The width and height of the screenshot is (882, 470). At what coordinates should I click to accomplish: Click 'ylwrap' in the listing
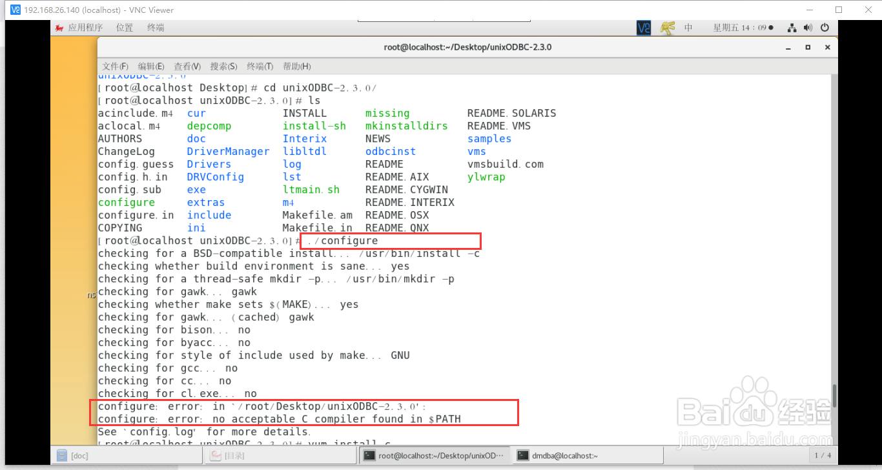click(486, 177)
